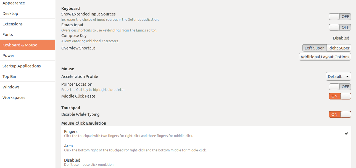The height and width of the screenshot is (168, 356).
Task: Turn on Pointer Location switch
Action: tap(340, 87)
